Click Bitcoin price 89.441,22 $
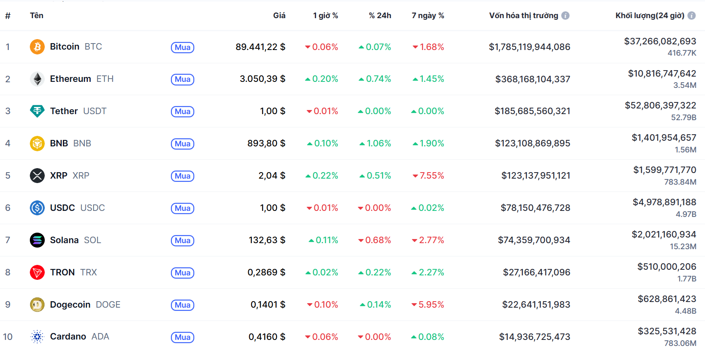This screenshot has height=352, width=705. pos(260,47)
